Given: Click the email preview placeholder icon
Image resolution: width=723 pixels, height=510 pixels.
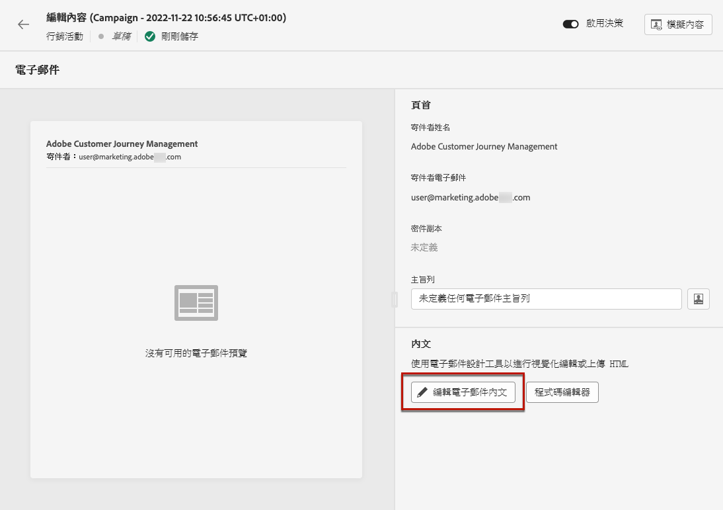Looking at the screenshot, I should pyautogui.click(x=196, y=303).
